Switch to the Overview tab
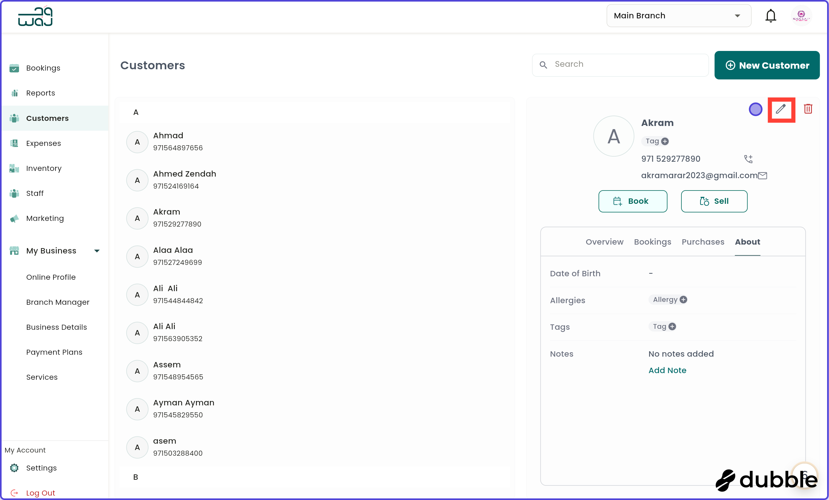This screenshot has width=829, height=500. [604, 242]
